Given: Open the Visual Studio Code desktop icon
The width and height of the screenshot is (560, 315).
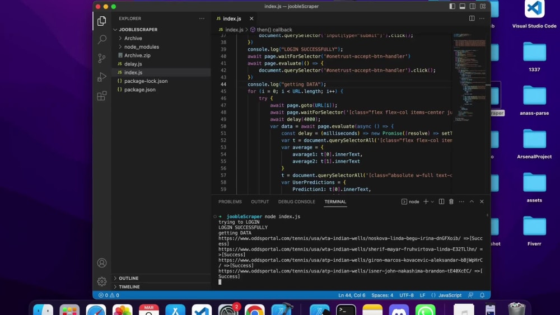Looking at the screenshot, I should [534, 15].
